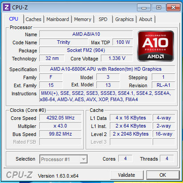The image size is (183, 183).
Task: Show the About tab
Action: pyautogui.click(x=146, y=19)
